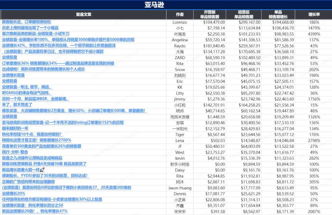Select the 结营后单品销售额 column header
Viewport: 332px width, 215px height.
pos(244,14)
